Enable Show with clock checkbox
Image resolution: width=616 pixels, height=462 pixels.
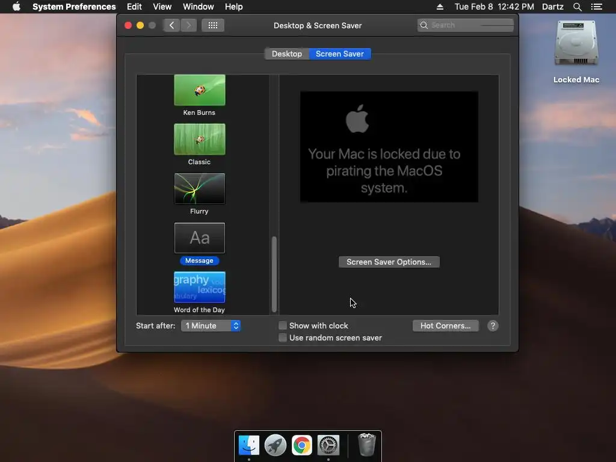point(283,325)
